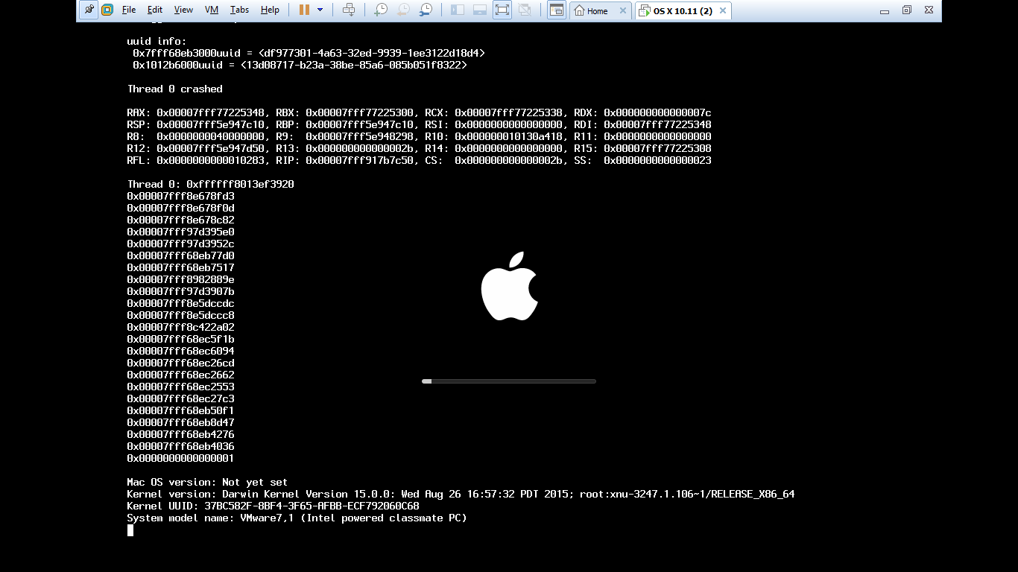Close the Home tab
Screen dimensions: 1018x572
(x=623, y=10)
